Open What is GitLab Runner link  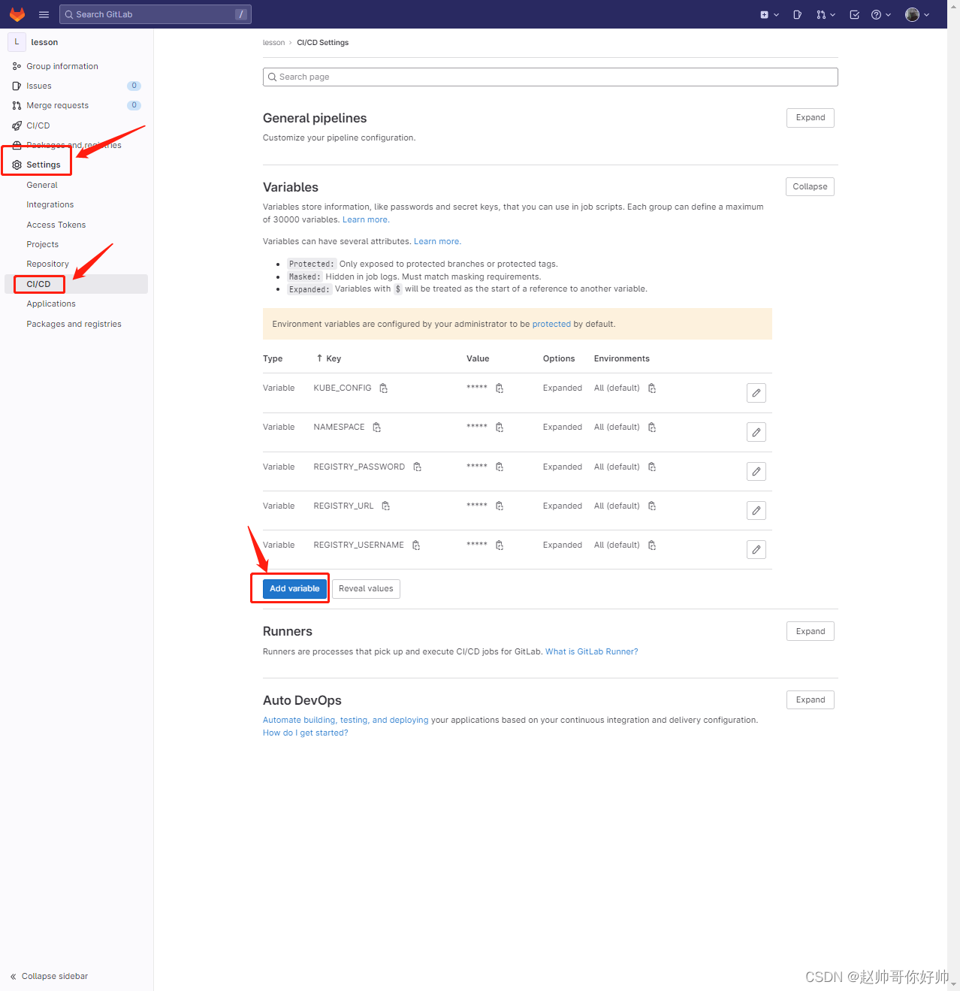(x=592, y=651)
